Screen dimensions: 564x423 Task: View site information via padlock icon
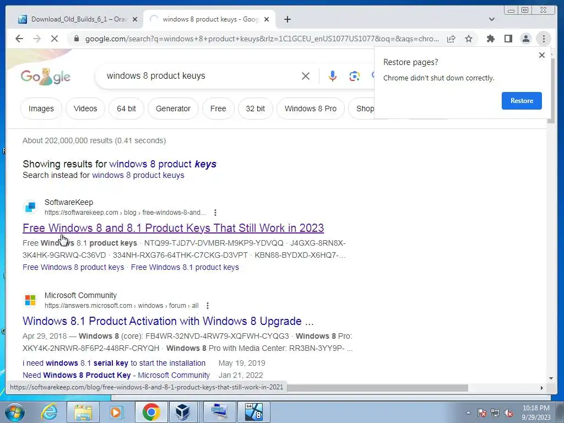pos(76,39)
